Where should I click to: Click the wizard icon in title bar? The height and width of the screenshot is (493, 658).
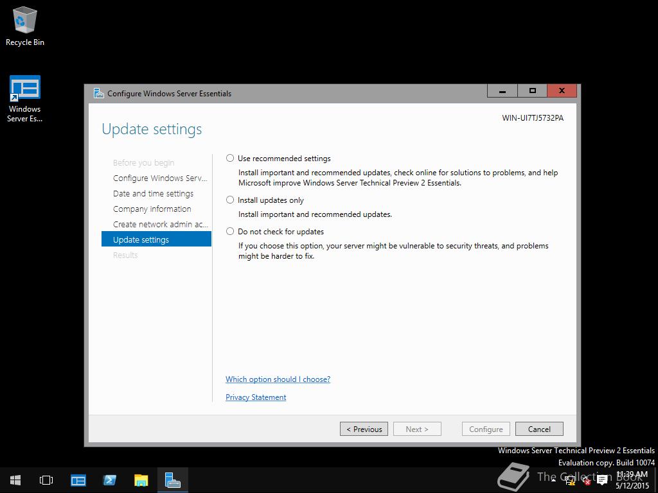(x=98, y=93)
